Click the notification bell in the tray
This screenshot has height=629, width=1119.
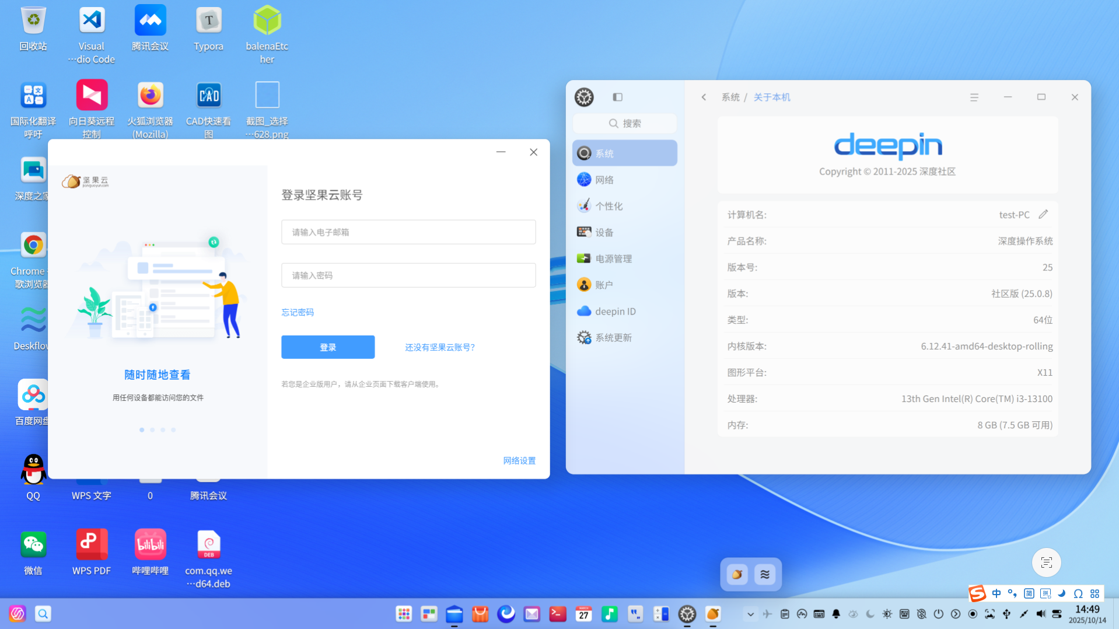click(836, 614)
